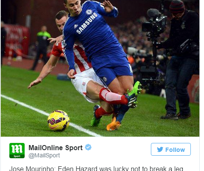Click the cameraman's striped beanie hat

point(177,7)
